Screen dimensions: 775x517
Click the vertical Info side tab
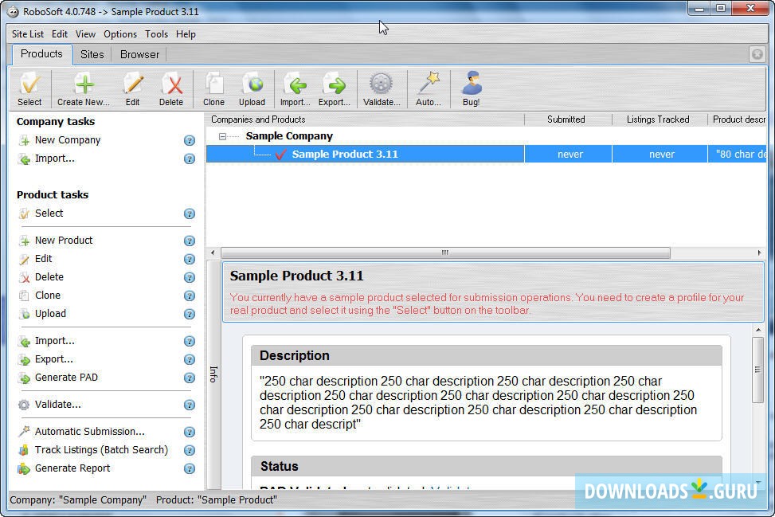pos(213,374)
